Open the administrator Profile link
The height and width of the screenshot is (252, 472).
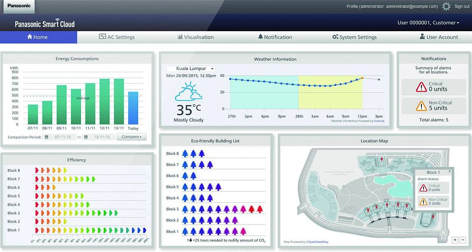(392, 6)
